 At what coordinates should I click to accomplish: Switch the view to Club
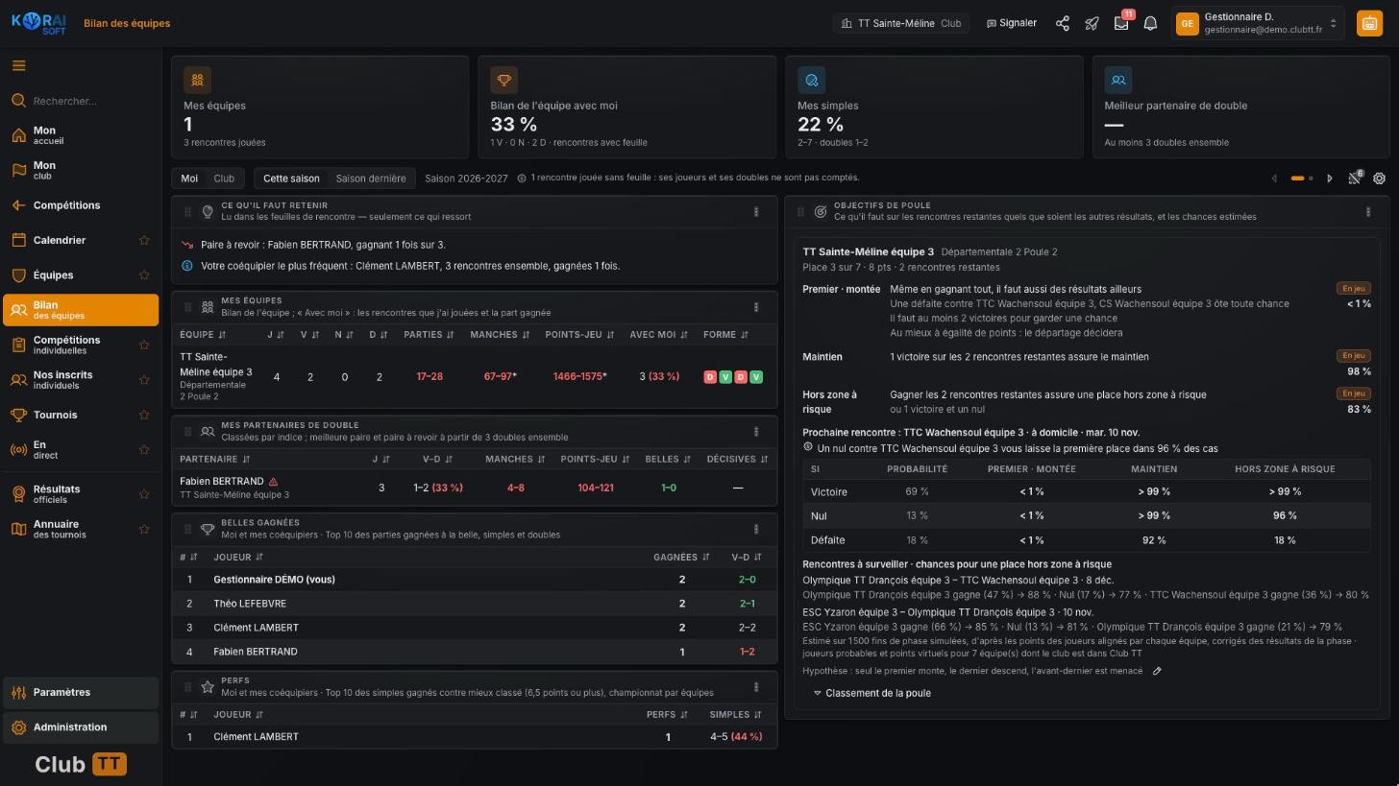[x=224, y=179]
